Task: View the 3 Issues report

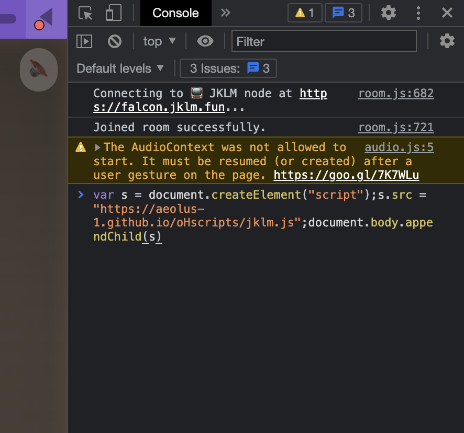Action: click(x=228, y=68)
